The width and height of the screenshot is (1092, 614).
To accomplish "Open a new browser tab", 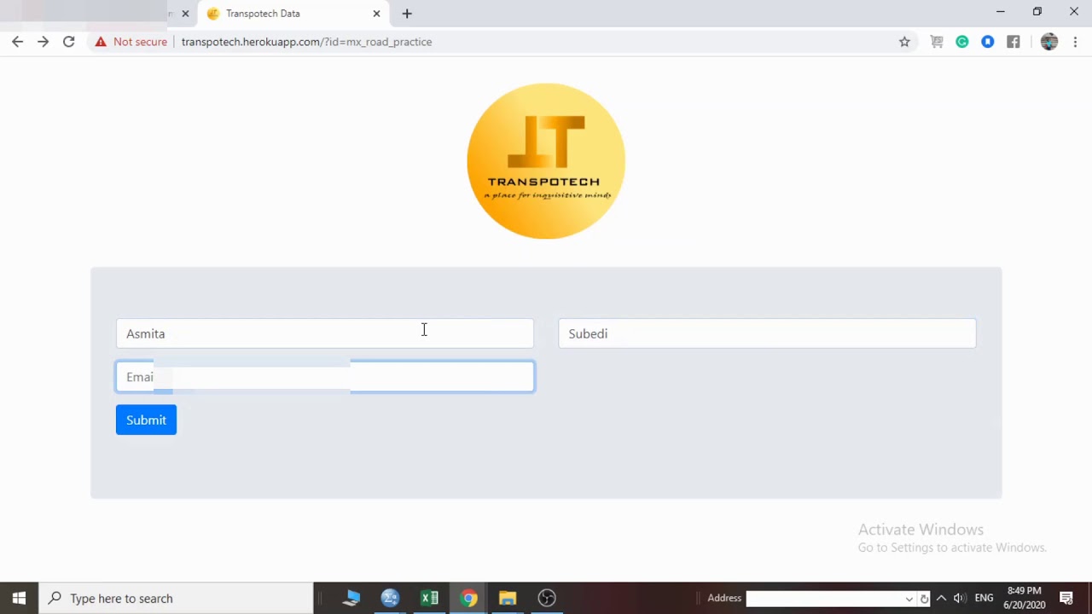I will (407, 14).
